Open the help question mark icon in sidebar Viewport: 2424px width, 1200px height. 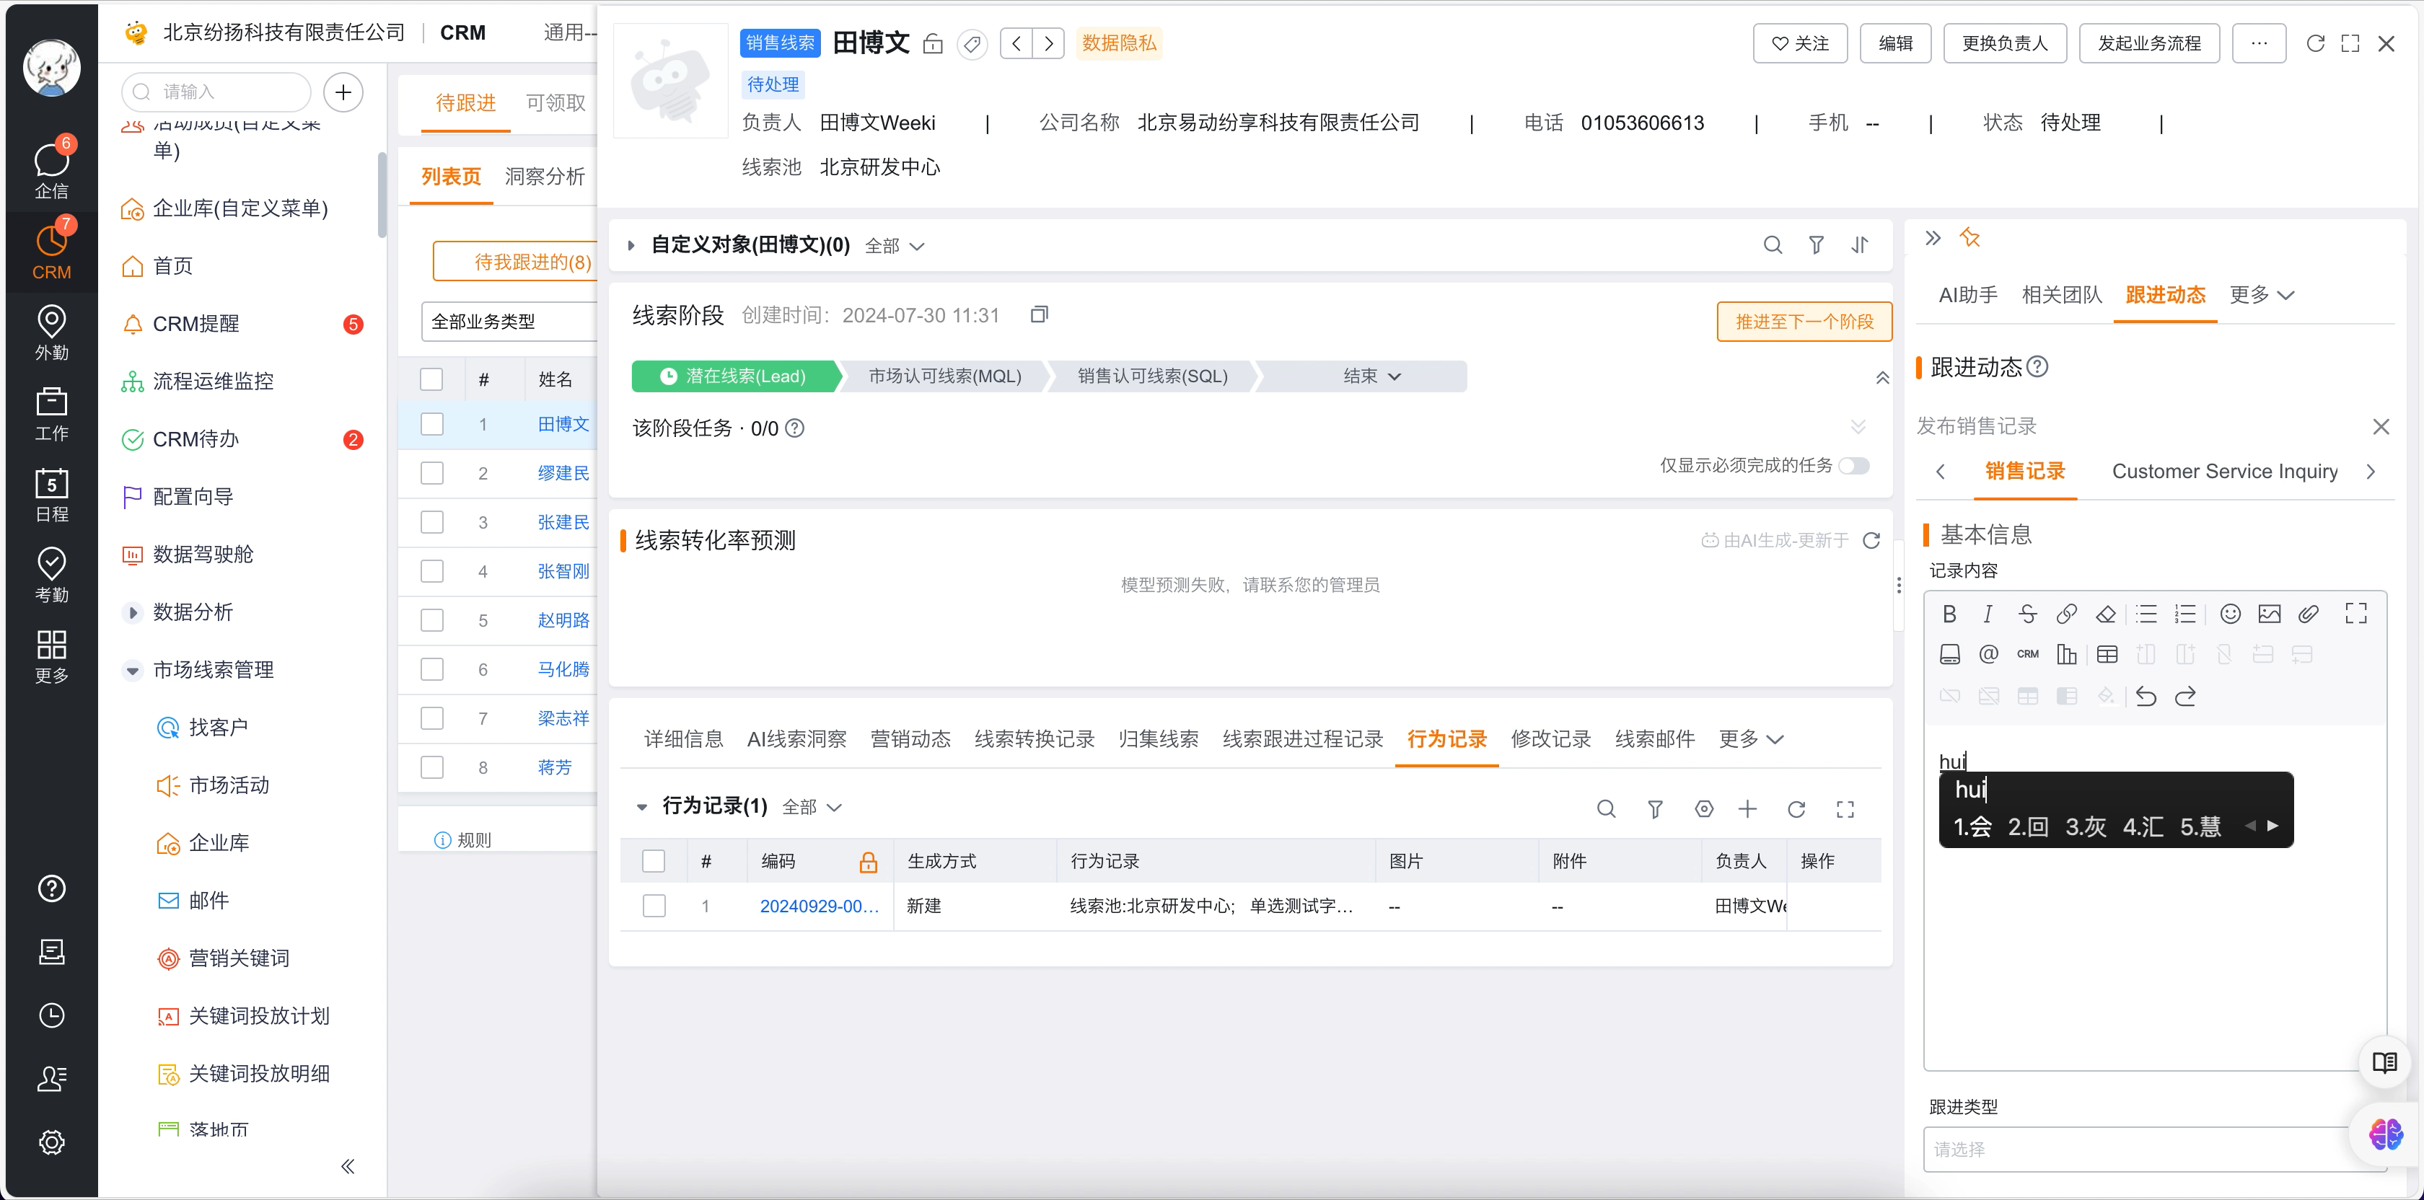click(x=52, y=888)
